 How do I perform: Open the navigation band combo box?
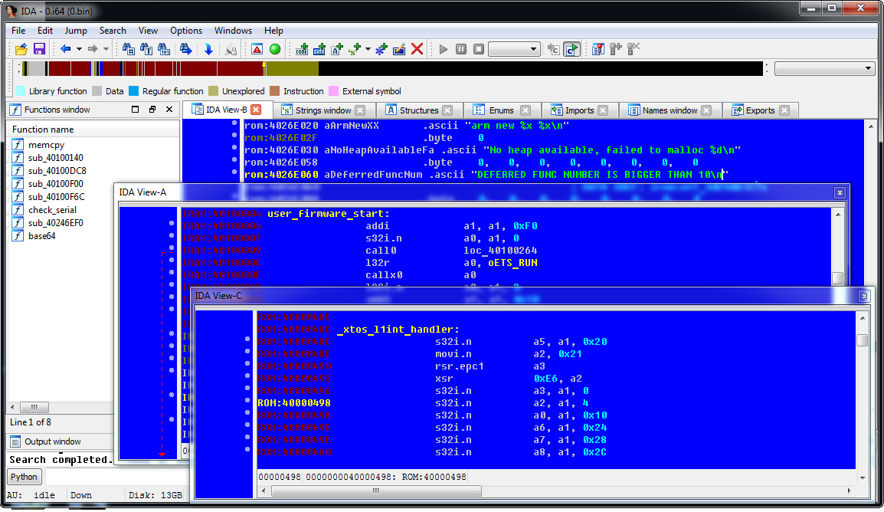(x=824, y=68)
